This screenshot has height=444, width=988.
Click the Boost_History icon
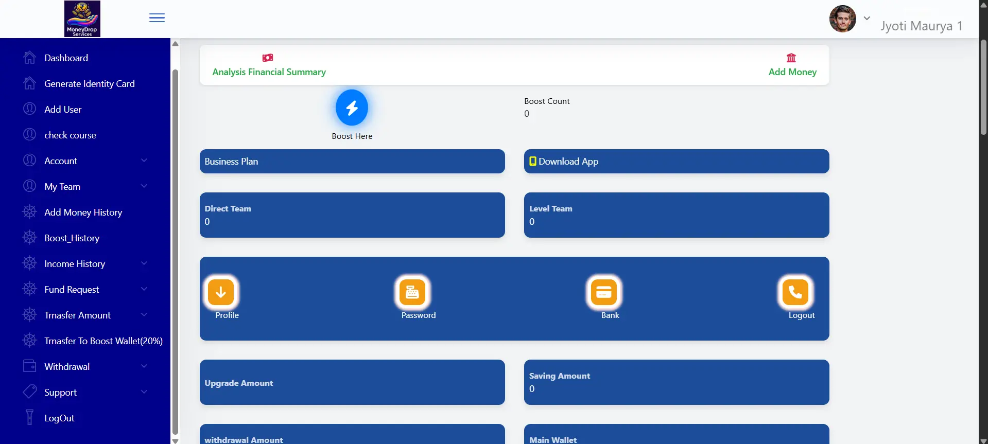coord(30,238)
